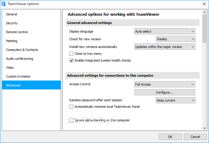Select Computers & Contacts in the sidebar
The height and width of the screenshot is (143, 209).
point(31,50)
